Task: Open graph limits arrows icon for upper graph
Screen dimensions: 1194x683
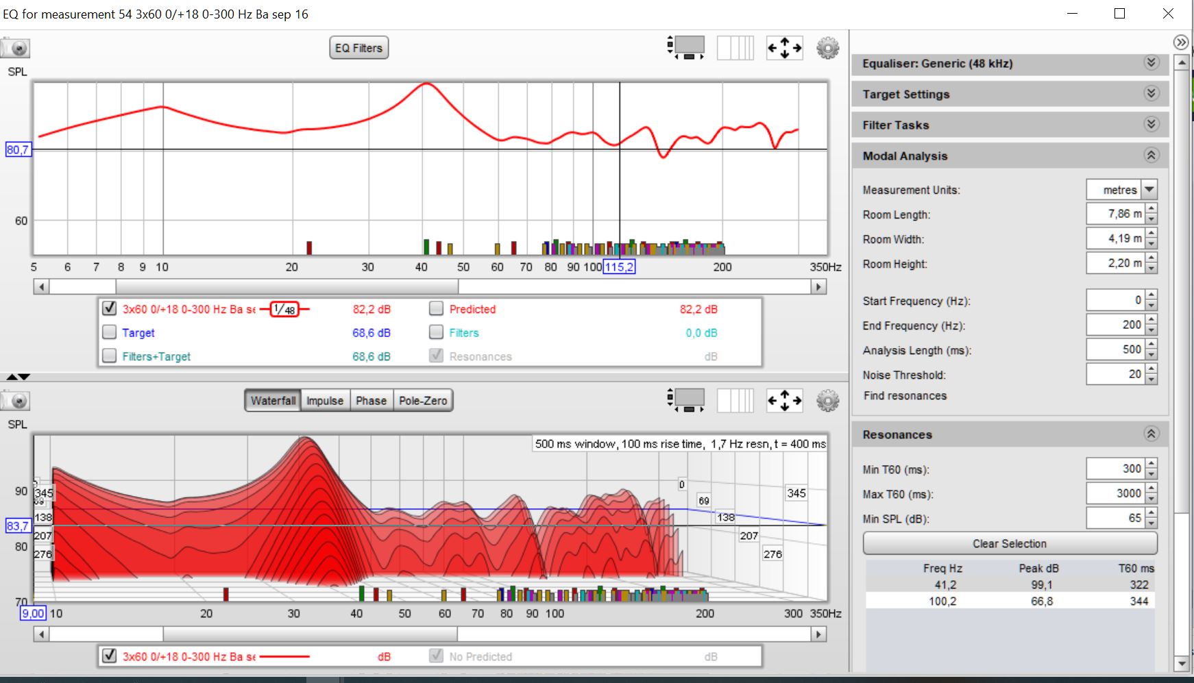Action: coord(784,48)
